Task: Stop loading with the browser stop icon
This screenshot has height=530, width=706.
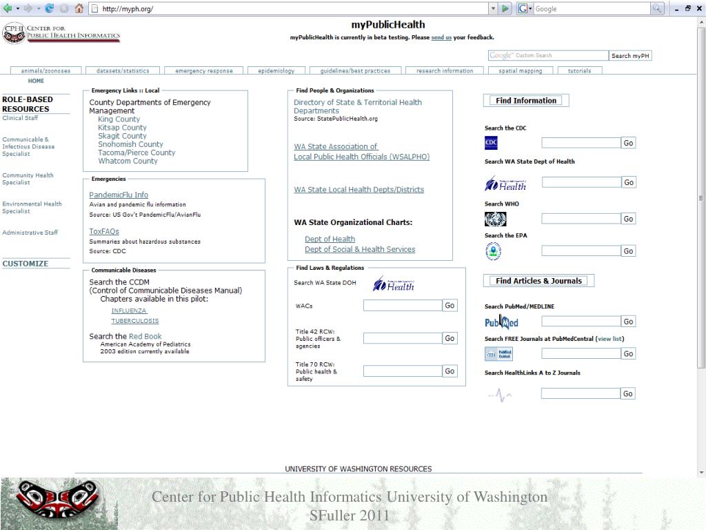Action: (x=64, y=8)
